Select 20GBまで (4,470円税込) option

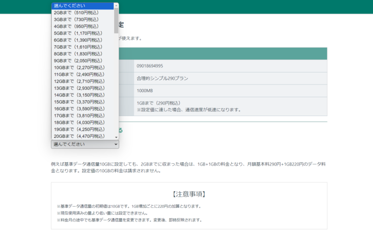coord(82,136)
